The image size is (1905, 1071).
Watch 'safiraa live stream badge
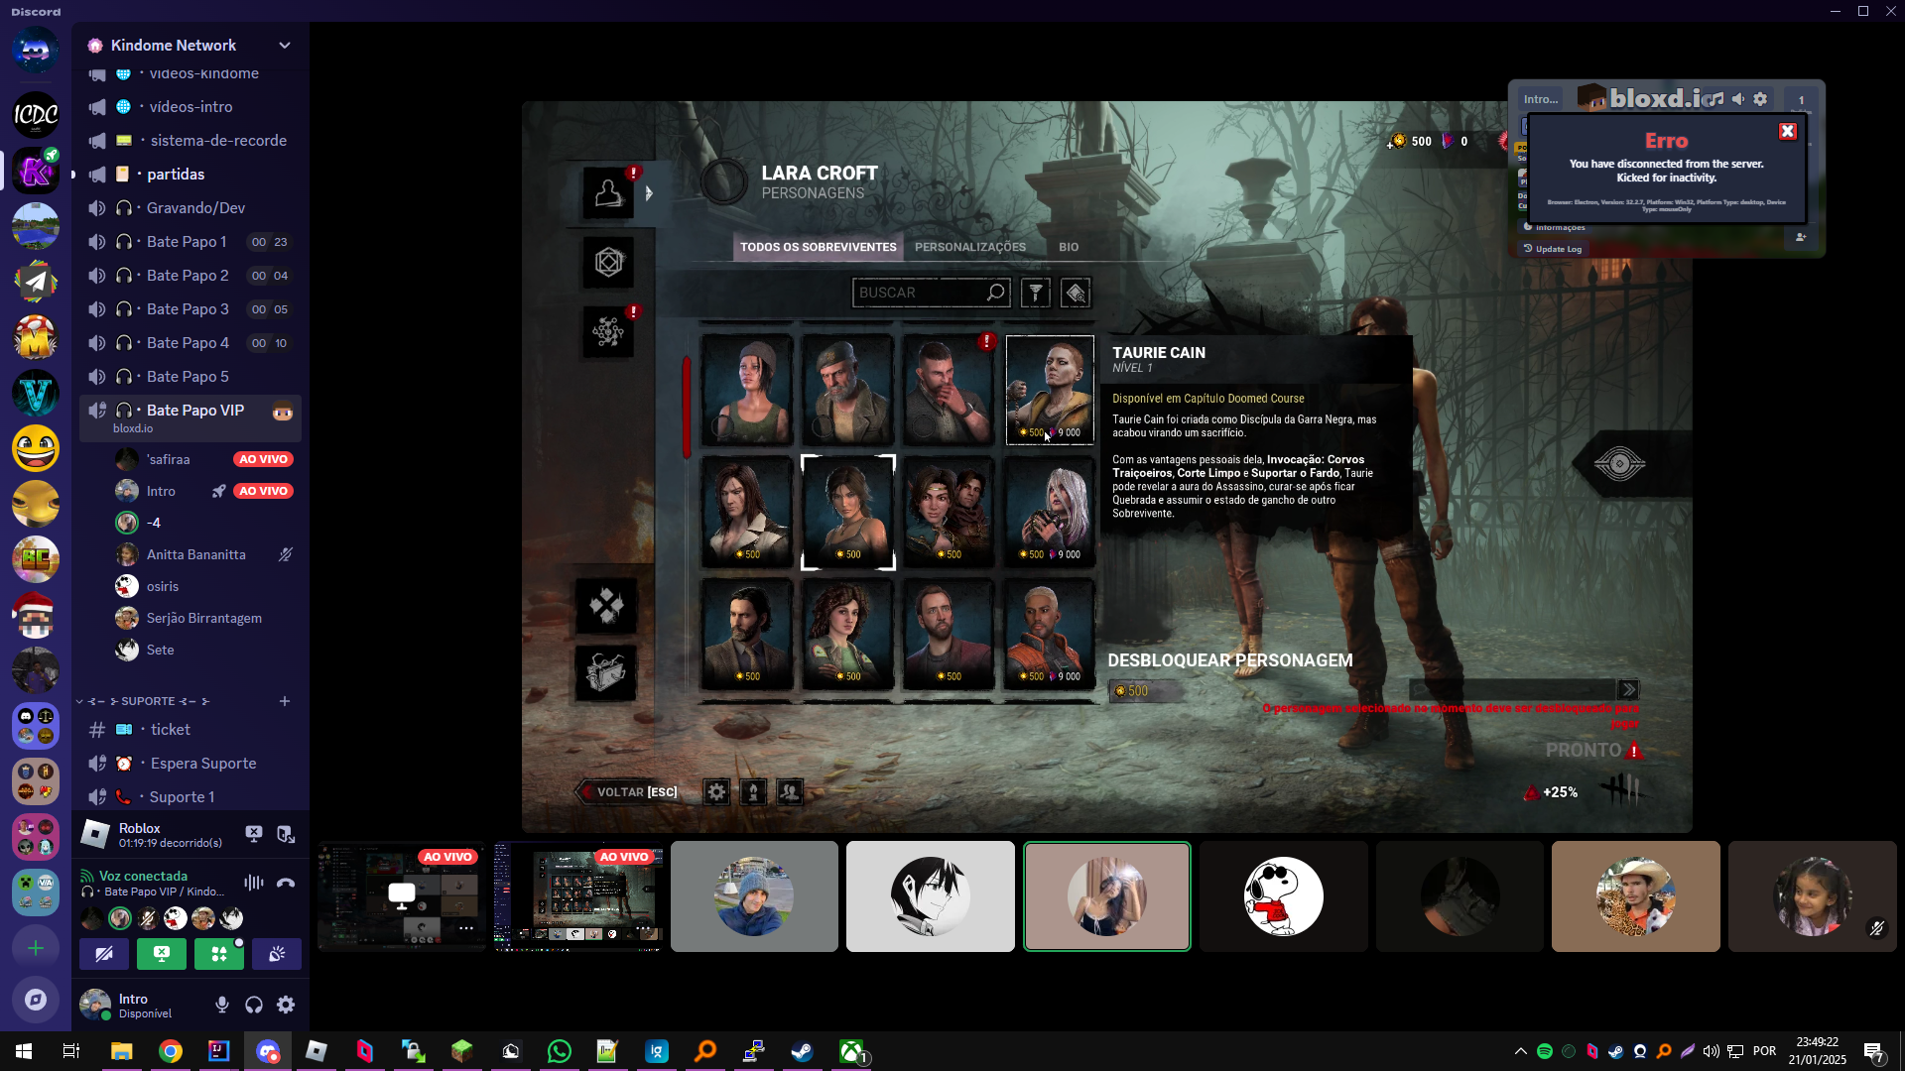(x=263, y=459)
